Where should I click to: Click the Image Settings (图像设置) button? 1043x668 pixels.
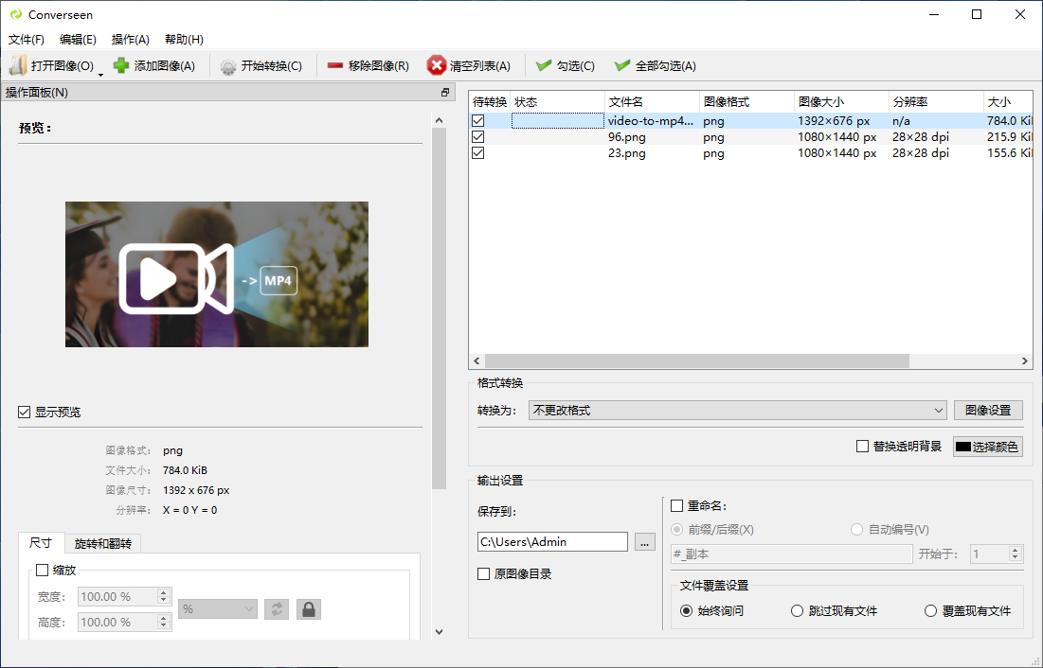tap(988, 410)
